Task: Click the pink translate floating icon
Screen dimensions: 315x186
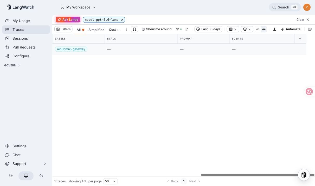Action: pos(309,92)
